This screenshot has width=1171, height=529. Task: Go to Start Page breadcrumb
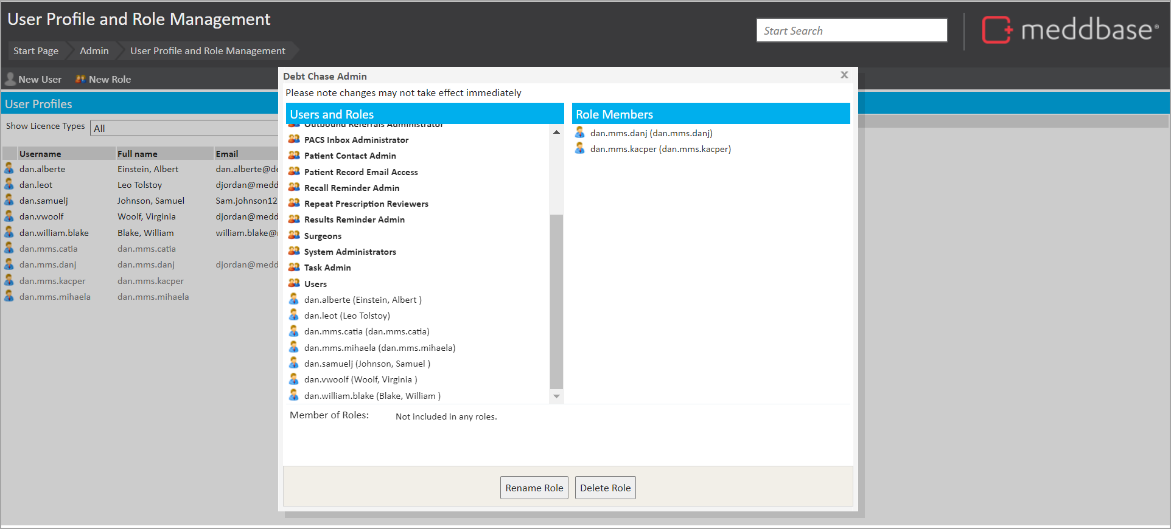point(36,51)
